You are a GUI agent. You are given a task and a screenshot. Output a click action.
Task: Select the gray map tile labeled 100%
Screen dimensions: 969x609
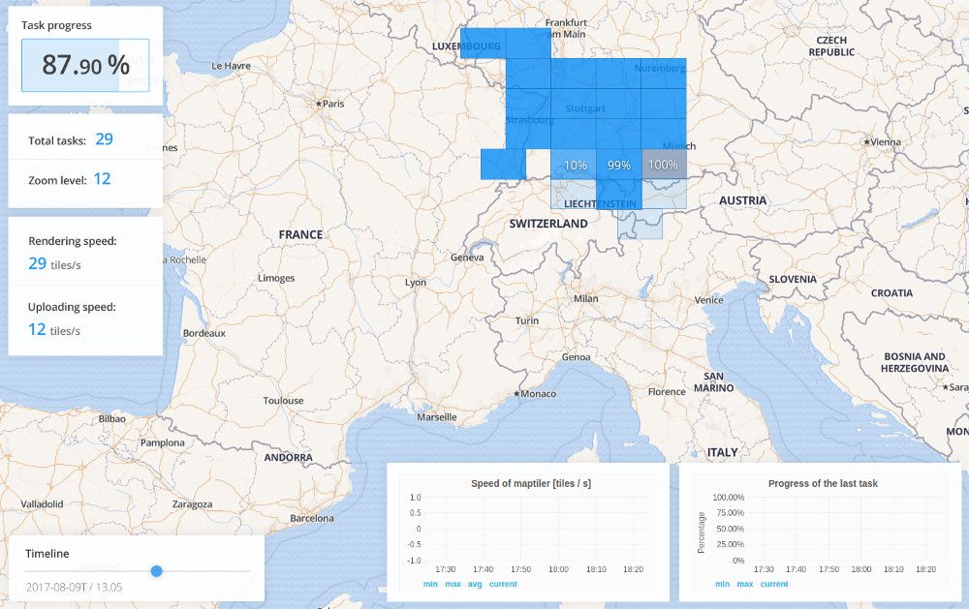tap(664, 165)
